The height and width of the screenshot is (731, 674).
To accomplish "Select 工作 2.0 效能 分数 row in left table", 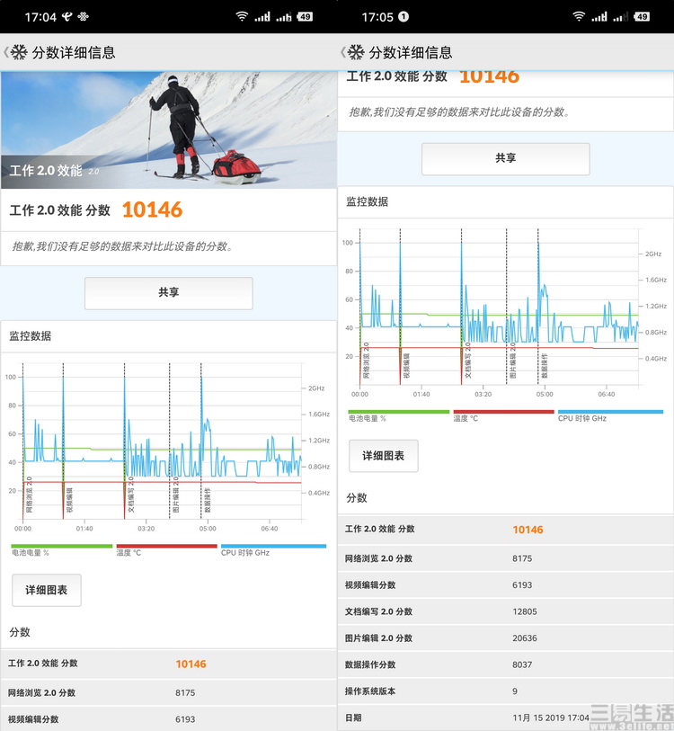I will pyautogui.click(x=169, y=664).
